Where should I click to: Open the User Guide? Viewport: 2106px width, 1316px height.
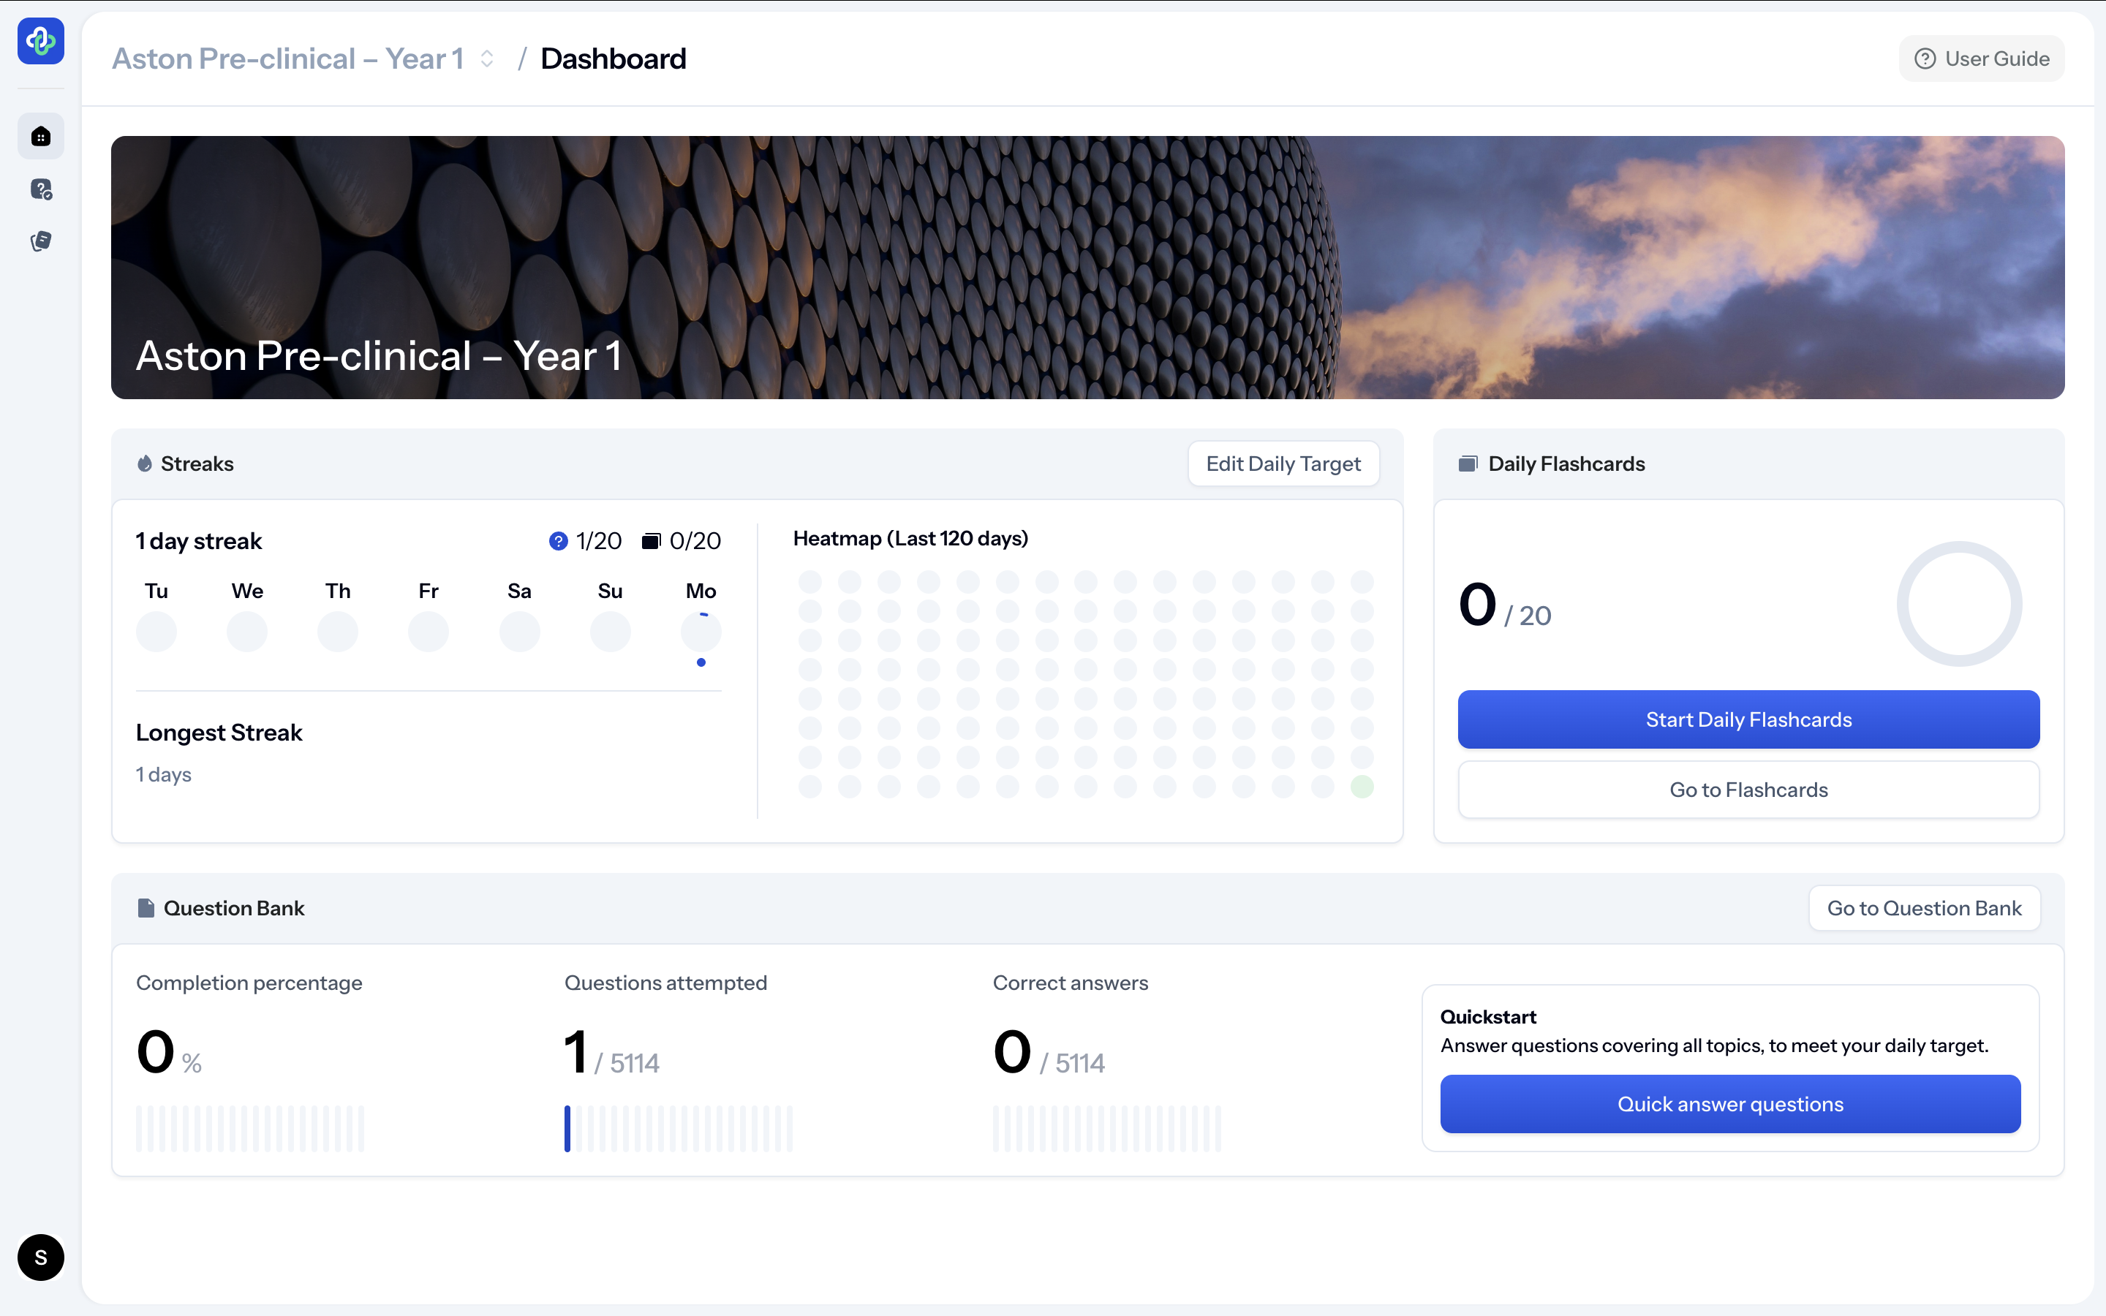(1981, 58)
